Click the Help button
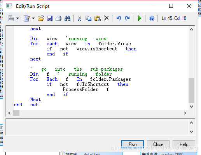This screenshot has width=201, height=155. tap(184, 144)
